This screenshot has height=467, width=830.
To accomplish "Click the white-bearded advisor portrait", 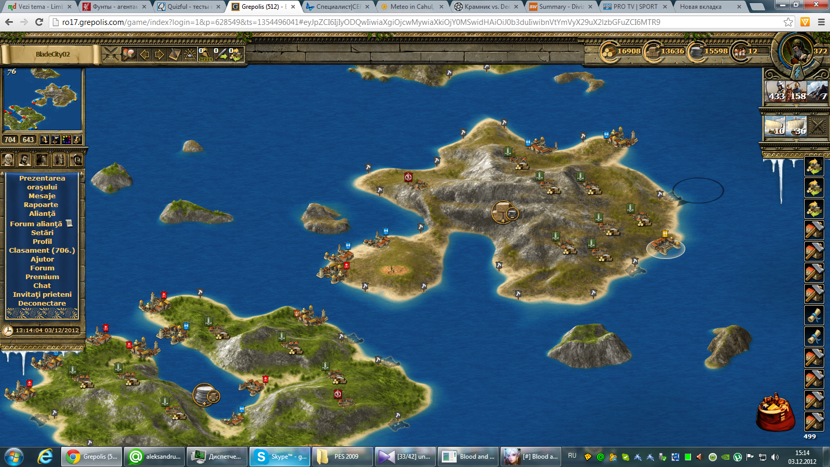I will point(8,160).
